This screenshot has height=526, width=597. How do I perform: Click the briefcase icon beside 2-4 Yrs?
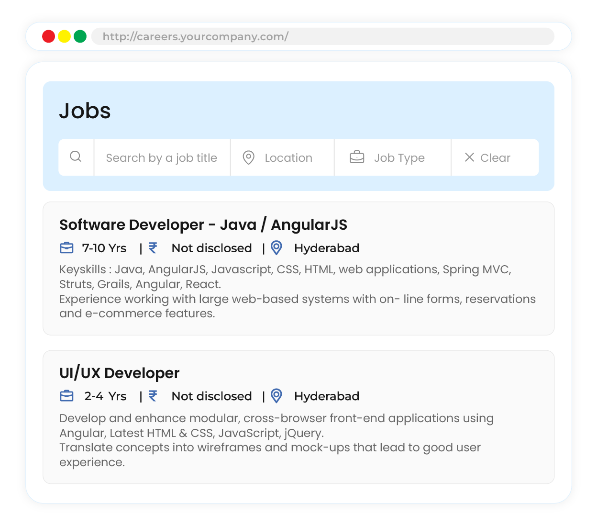pos(66,396)
